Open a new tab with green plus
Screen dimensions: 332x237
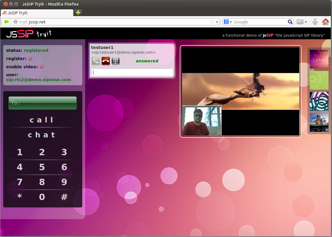pos(78,13)
